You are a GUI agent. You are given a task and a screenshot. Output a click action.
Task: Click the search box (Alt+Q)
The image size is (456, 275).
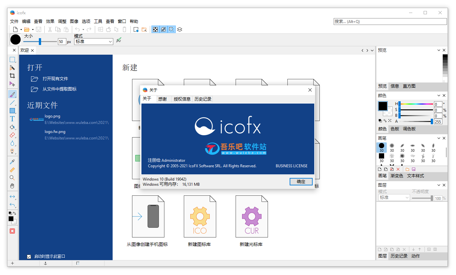point(390,22)
